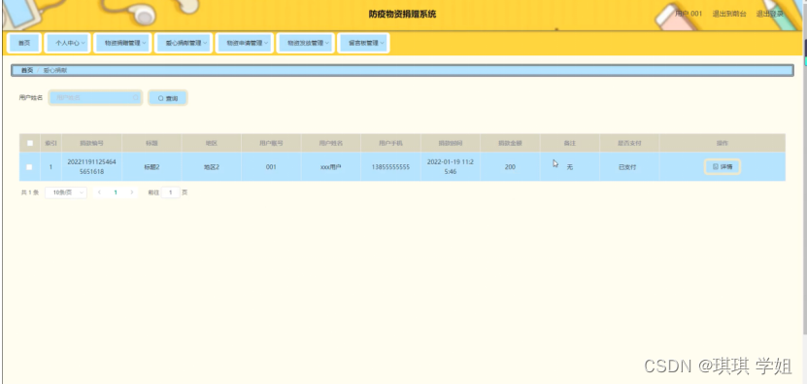Image resolution: width=807 pixels, height=384 pixels.
Task: Click the 标题2 cell
Action: (151, 167)
